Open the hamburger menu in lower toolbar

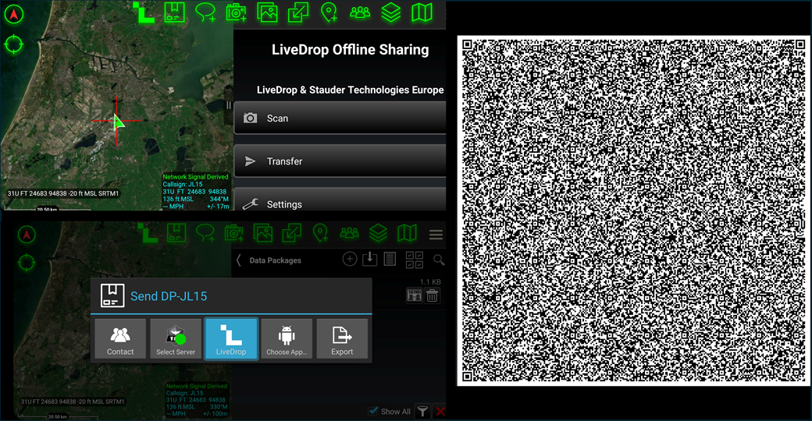coord(436,235)
